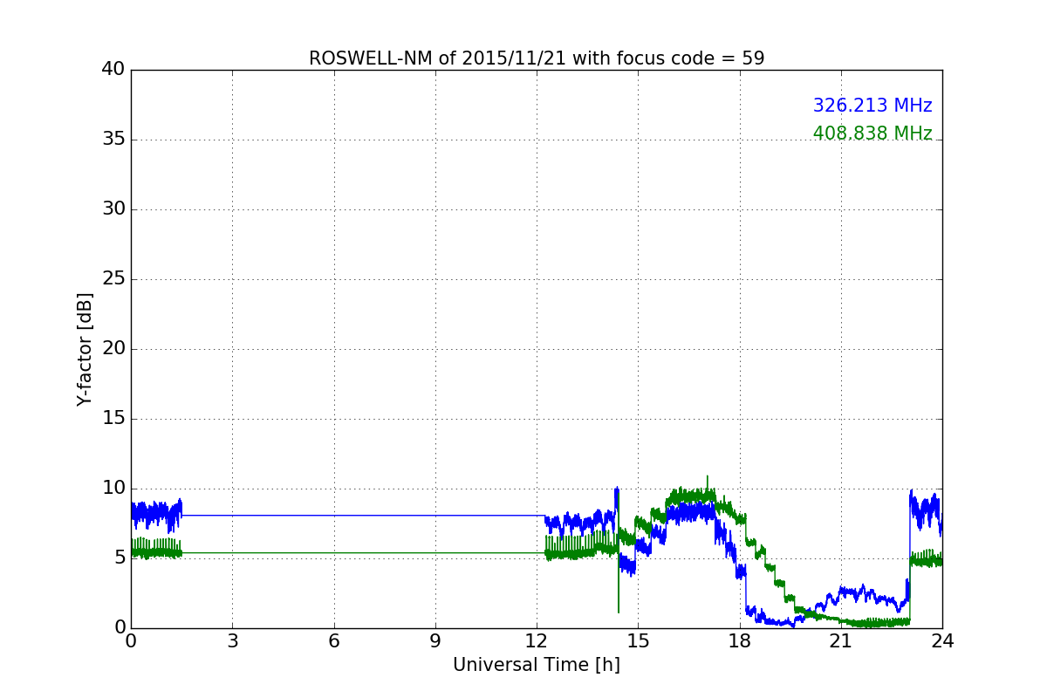Image resolution: width=1047 pixels, height=698 pixels.
Task: Click x-axis tick label 24
Action: point(942,641)
